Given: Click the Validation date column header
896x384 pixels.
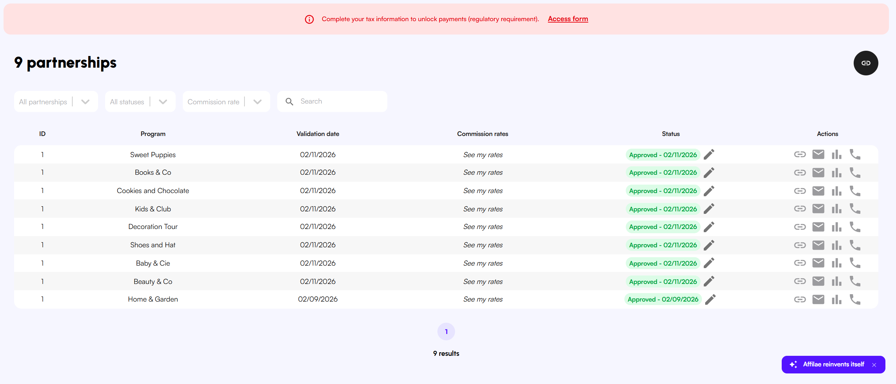Looking at the screenshot, I should pos(317,134).
